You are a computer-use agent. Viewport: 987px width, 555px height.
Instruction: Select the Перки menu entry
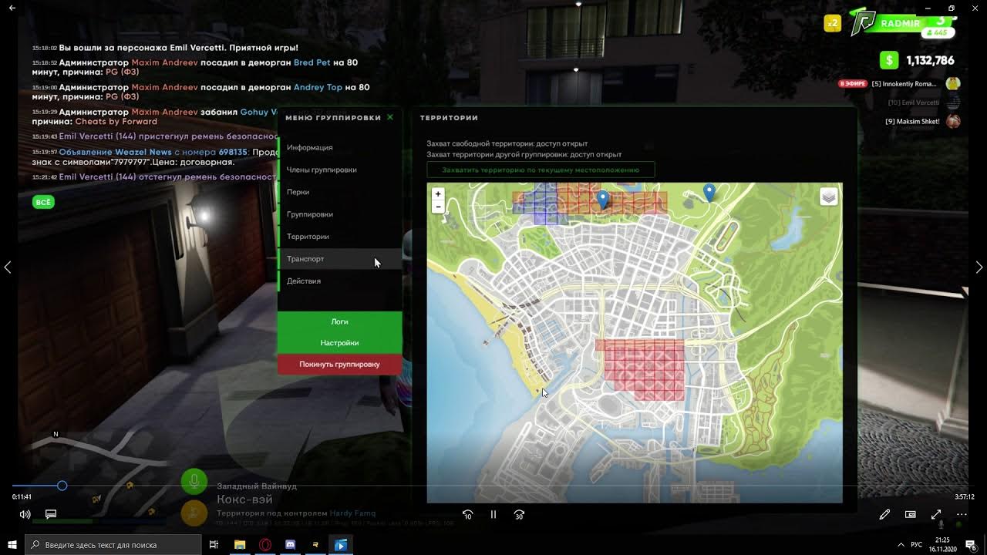click(339, 192)
